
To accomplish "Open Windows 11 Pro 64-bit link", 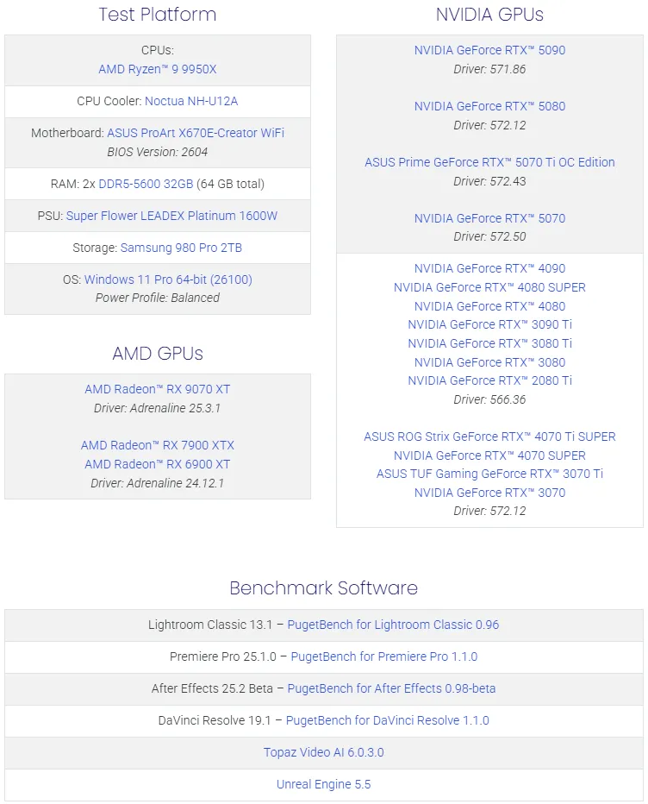I will 168,280.
